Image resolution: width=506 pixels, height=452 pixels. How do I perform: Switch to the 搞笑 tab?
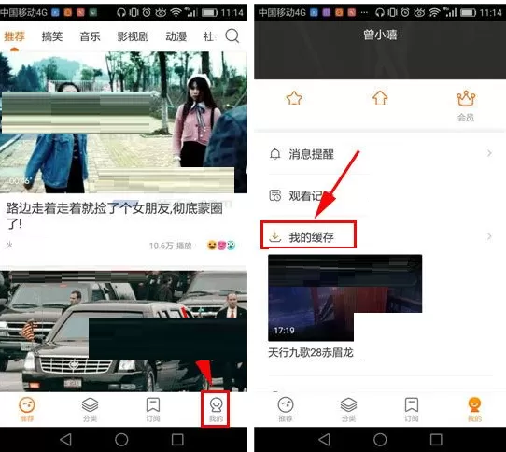(x=52, y=36)
